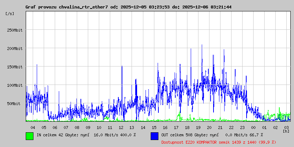Click the '09' hour axis label
Viewport: 294px width, 147px height.
88,128
